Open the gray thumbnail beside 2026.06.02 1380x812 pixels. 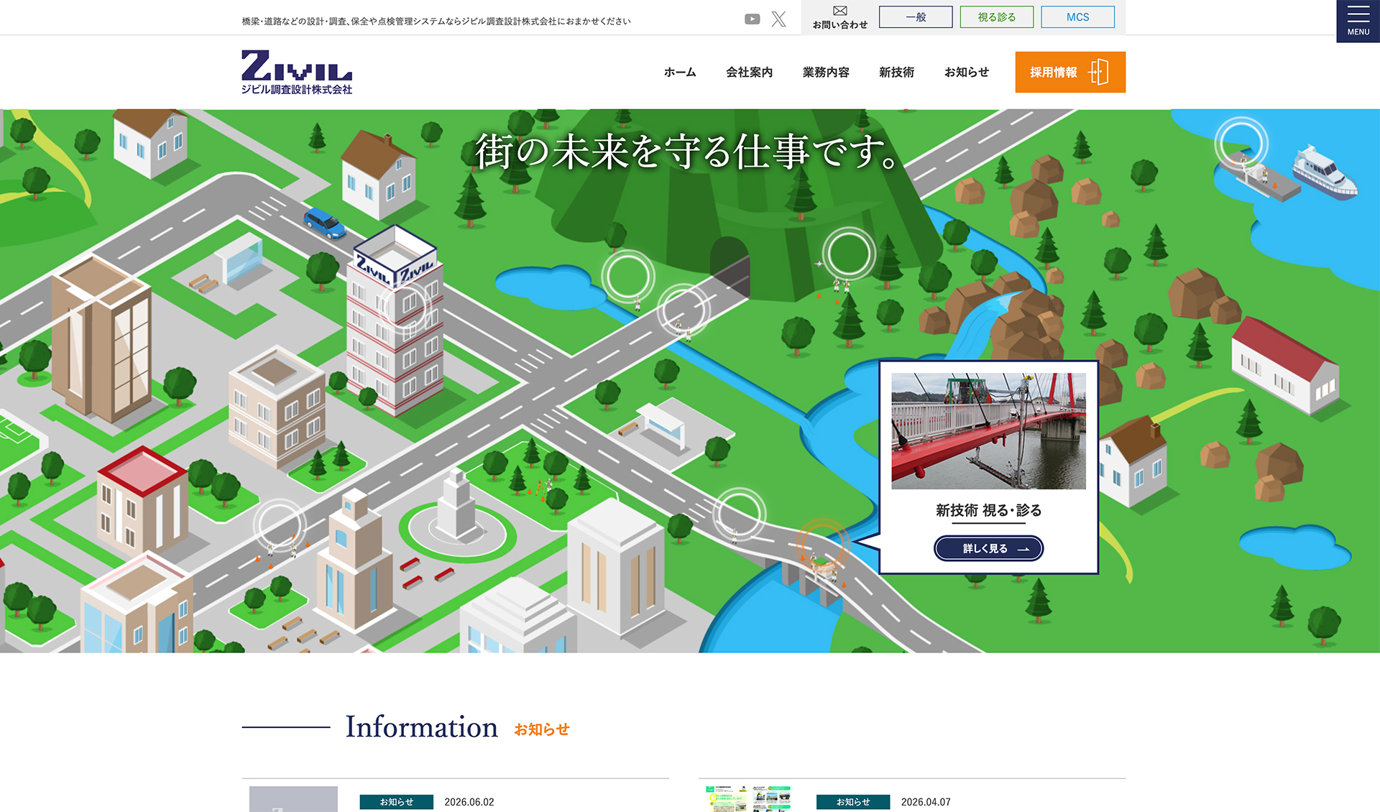[x=293, y=799]
